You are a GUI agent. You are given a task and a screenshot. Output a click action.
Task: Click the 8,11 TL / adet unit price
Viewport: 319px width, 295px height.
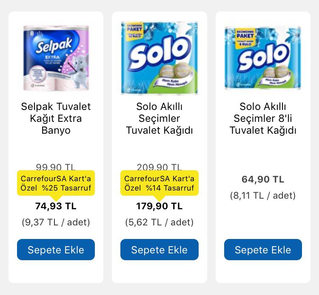(x=263, y=195)
